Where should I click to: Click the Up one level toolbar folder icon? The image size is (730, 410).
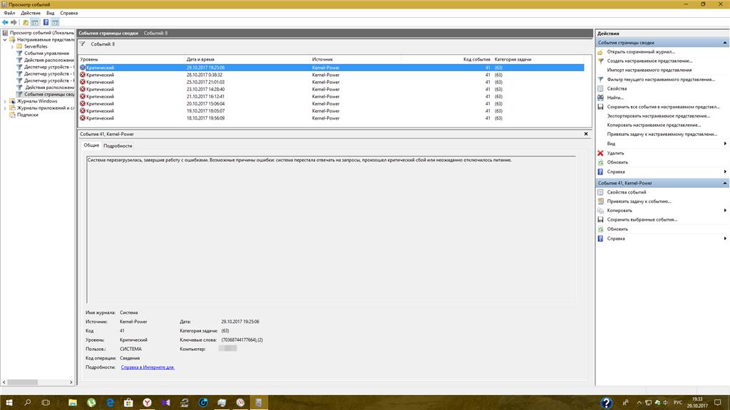point(26,22)
